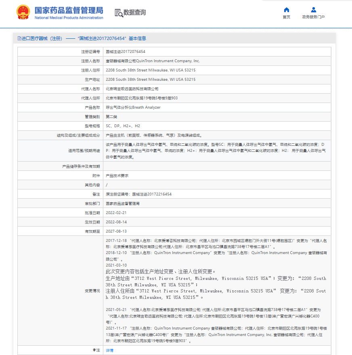Click the 首页 label in the header
Image resolution: width=352 pixels, height=355 pixels.
286,17
